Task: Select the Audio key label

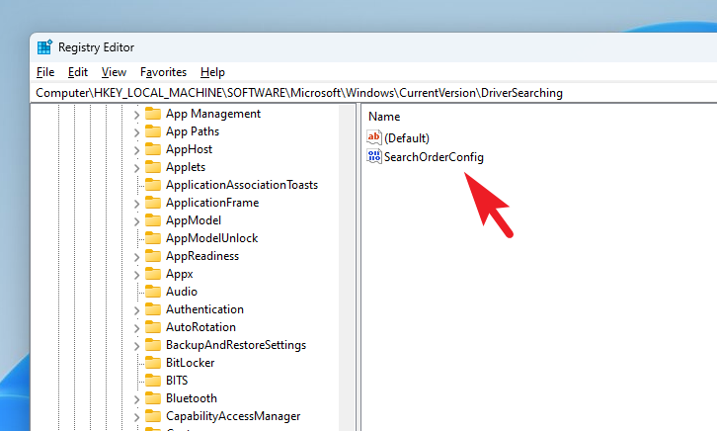Action: [x=182, y=292]
